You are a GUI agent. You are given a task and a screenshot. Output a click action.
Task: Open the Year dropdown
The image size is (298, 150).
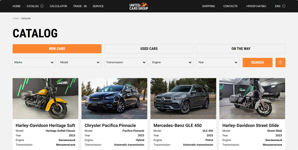pyautogui.click(x=218, y=62)
